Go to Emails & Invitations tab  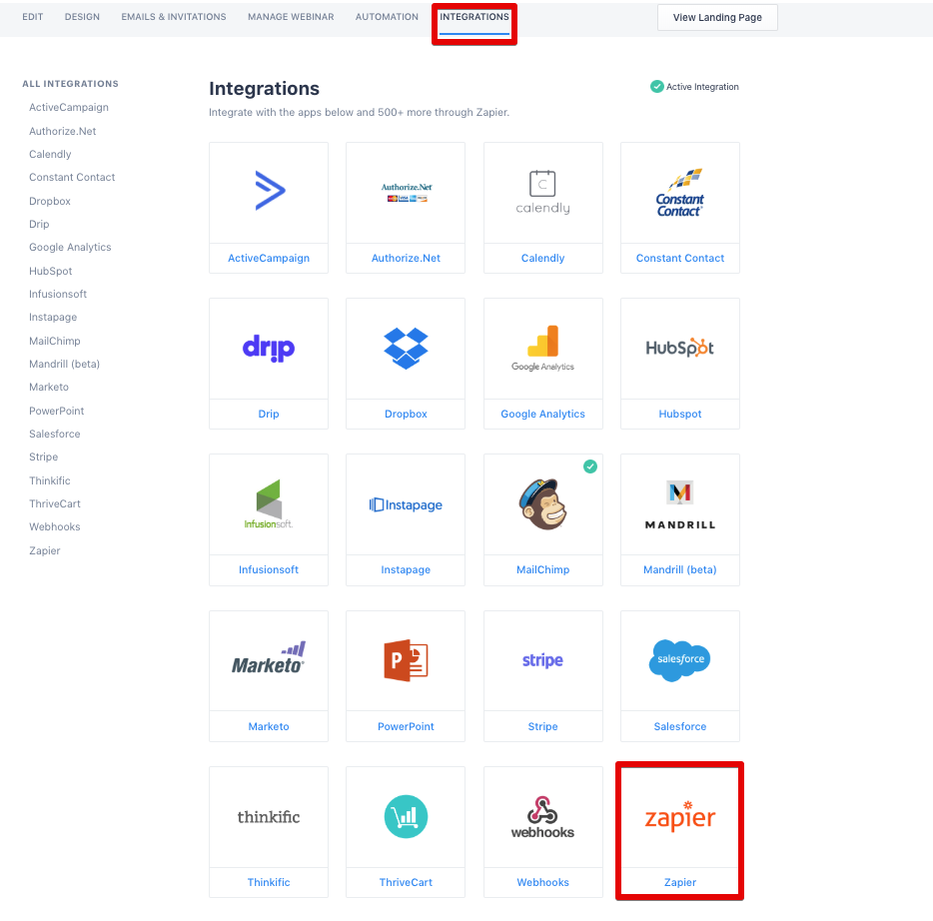(x=174, y=17)
